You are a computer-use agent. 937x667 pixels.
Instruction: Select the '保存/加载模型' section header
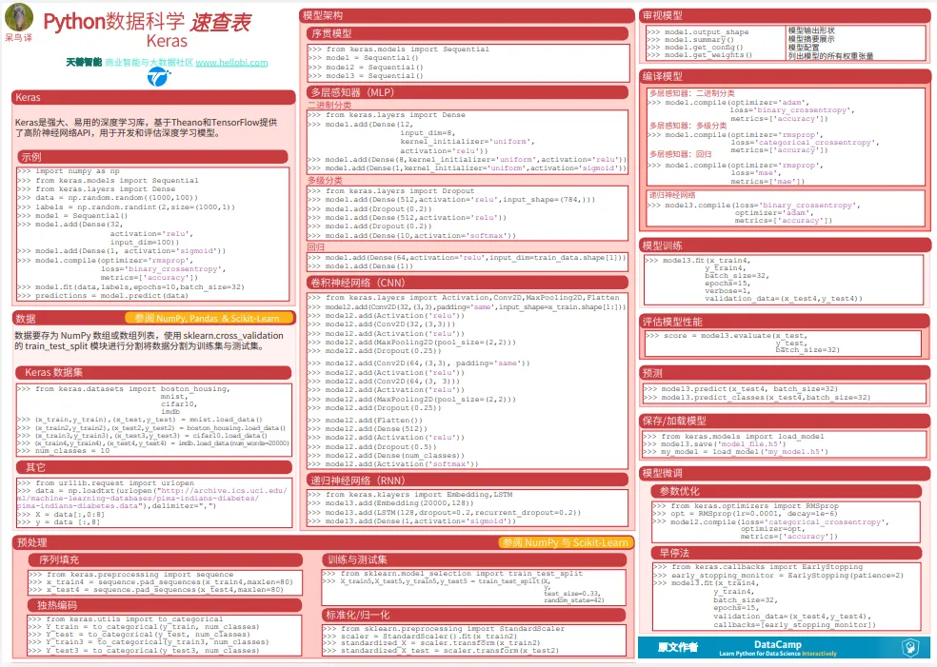pyautogui.click(x=785, y=421)
